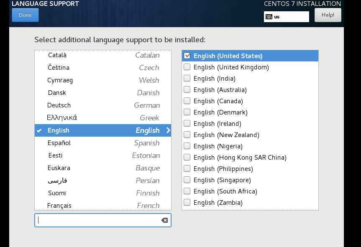Viewport: 361px width, 247px height.
Task: Click the Done button
Action: (26, 15)
